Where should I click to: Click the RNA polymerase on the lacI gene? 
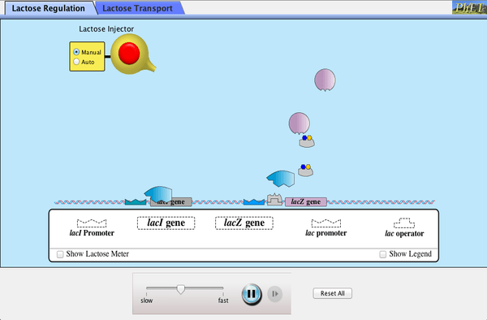(x=158, y=194)
